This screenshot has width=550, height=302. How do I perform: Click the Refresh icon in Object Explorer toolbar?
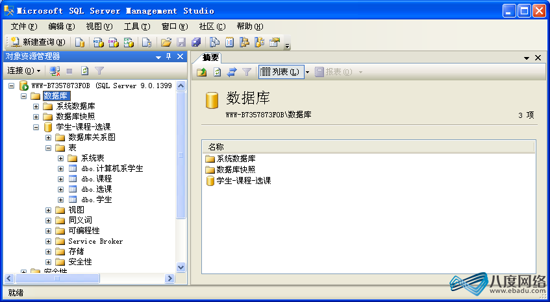[x=84, y=71]
